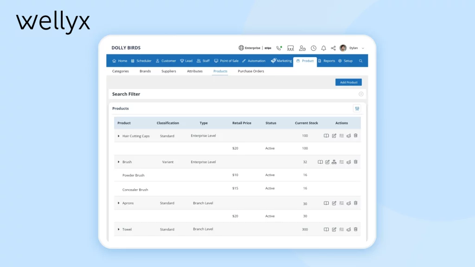Open the staff clock-in person icon
This screenshot has width=475, height=267.
[302, 48]
